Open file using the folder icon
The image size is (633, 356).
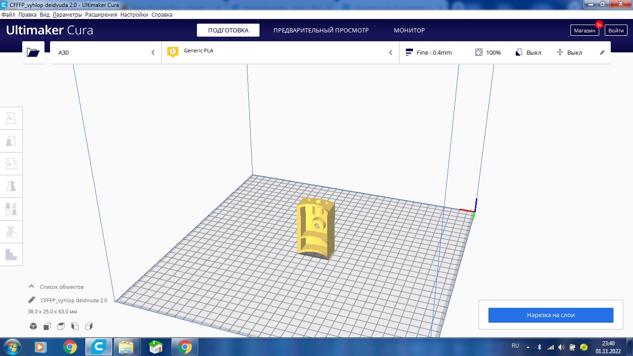(33, 52)
